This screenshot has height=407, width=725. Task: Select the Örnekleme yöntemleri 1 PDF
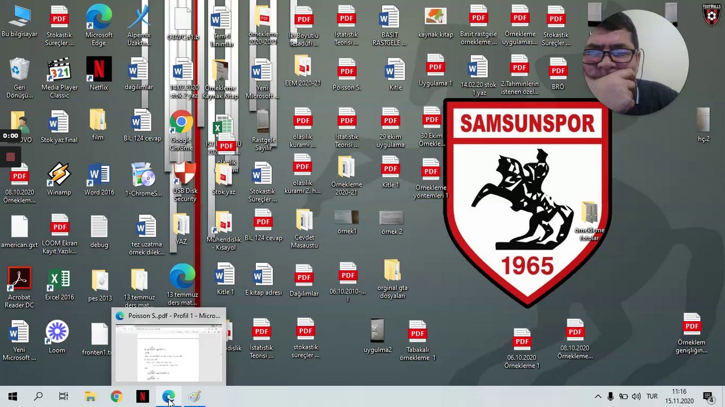tap(431, 179)
